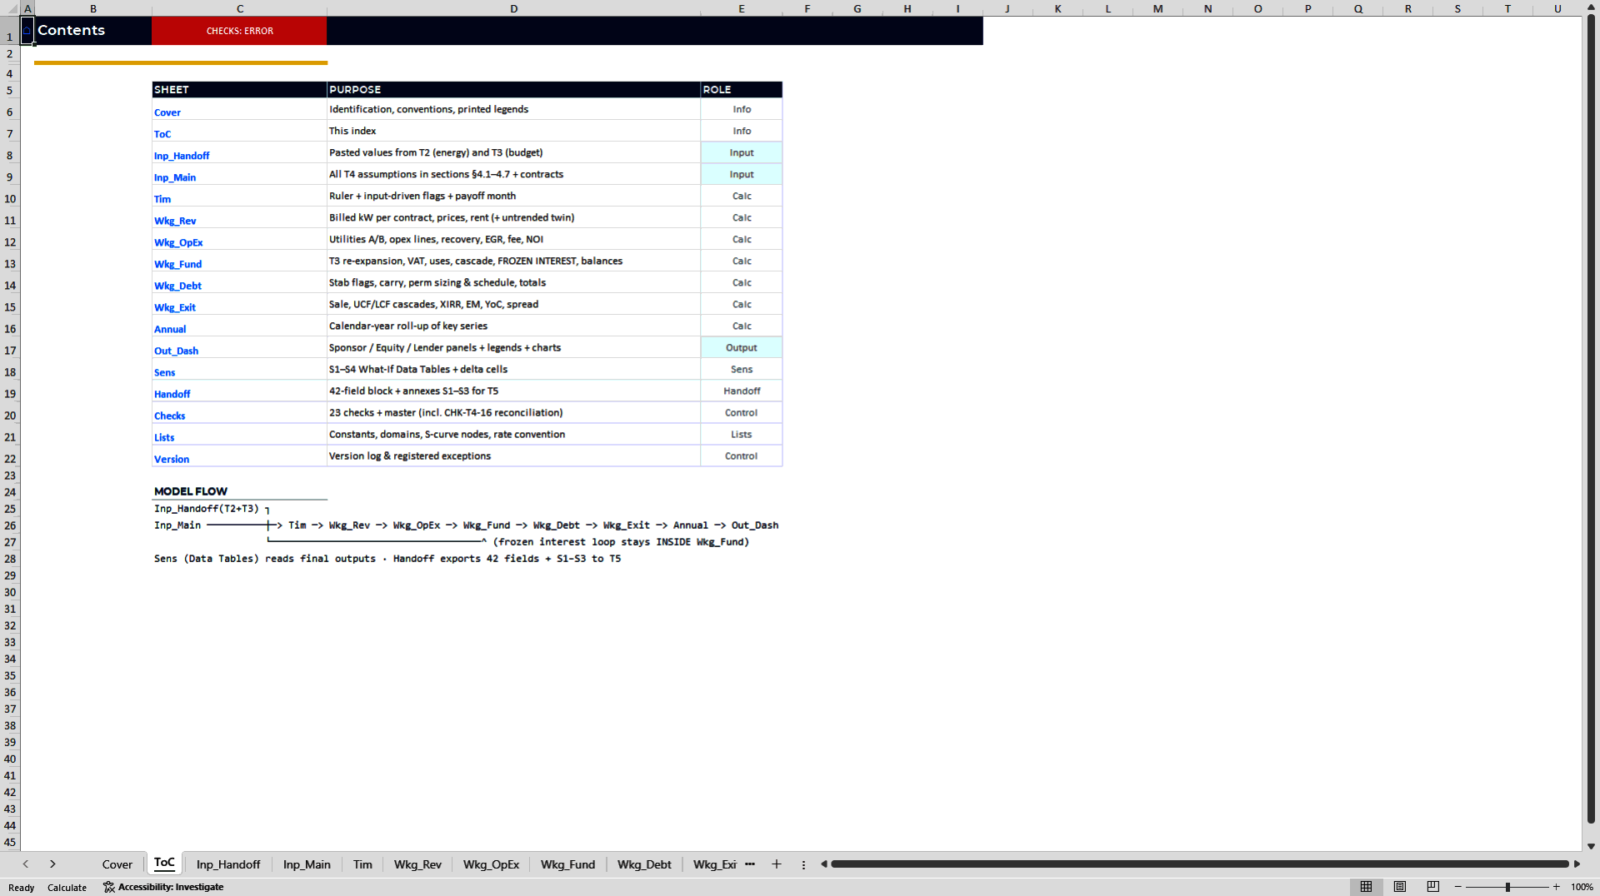Switch to Page Break Preview icon

pyautogui.click(x=1433, y=887)
